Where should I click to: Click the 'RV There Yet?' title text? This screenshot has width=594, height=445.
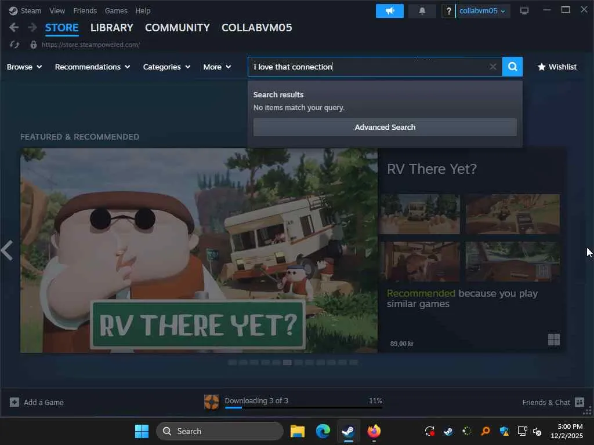(432, 169)
